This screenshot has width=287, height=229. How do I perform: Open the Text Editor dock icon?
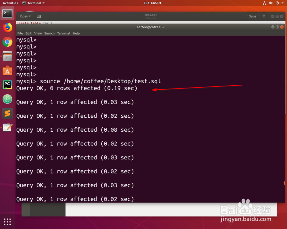(7, 127)
